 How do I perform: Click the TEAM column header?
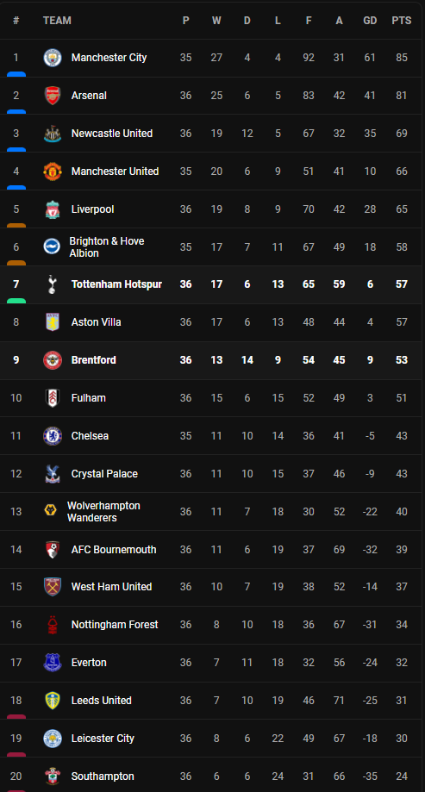[x=57, y=21]
